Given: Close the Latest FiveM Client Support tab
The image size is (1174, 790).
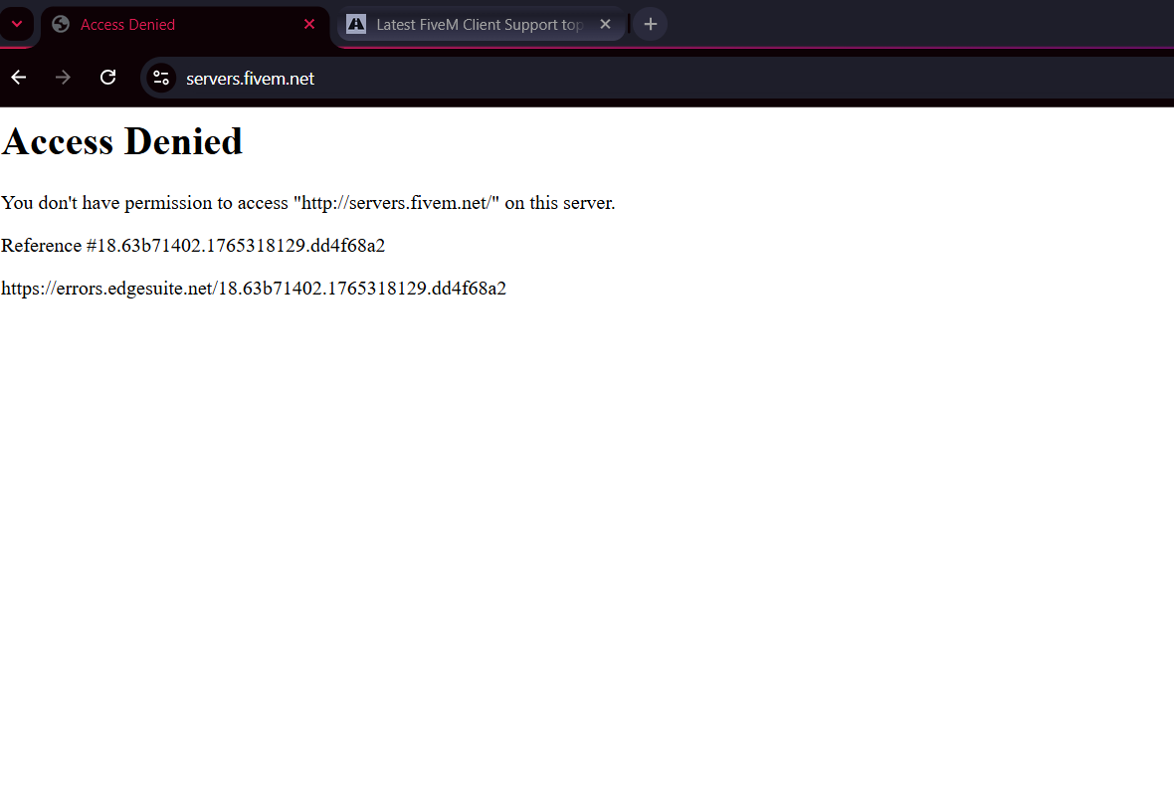Looking at the screenshot, I should (605, 24).
